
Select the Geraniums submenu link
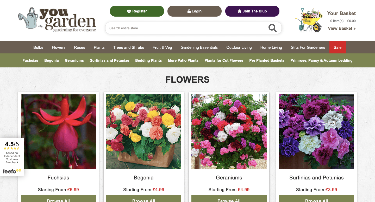[x=74, y=60]
